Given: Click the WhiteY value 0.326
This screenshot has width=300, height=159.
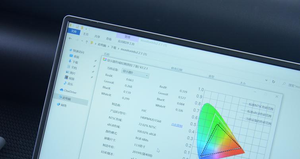Looking at the screenshot, I should (x=179, y=110).
